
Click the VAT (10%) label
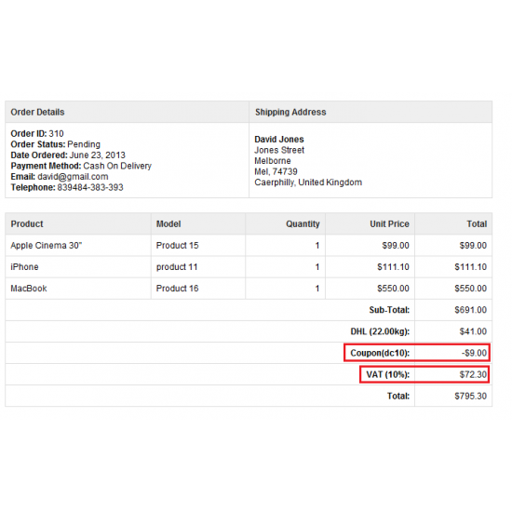coord(388,374)
